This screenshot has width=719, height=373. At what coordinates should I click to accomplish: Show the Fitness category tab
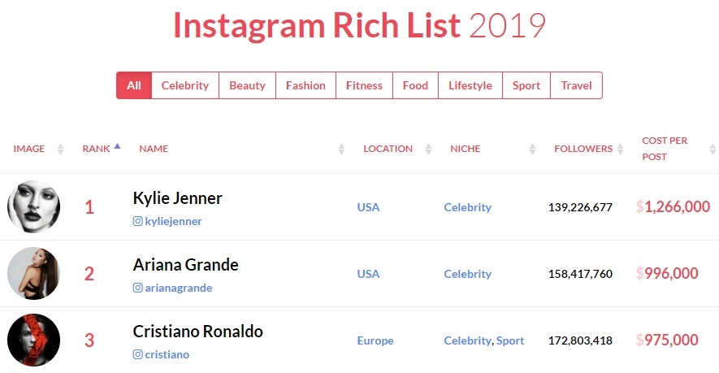pos(364,85)
